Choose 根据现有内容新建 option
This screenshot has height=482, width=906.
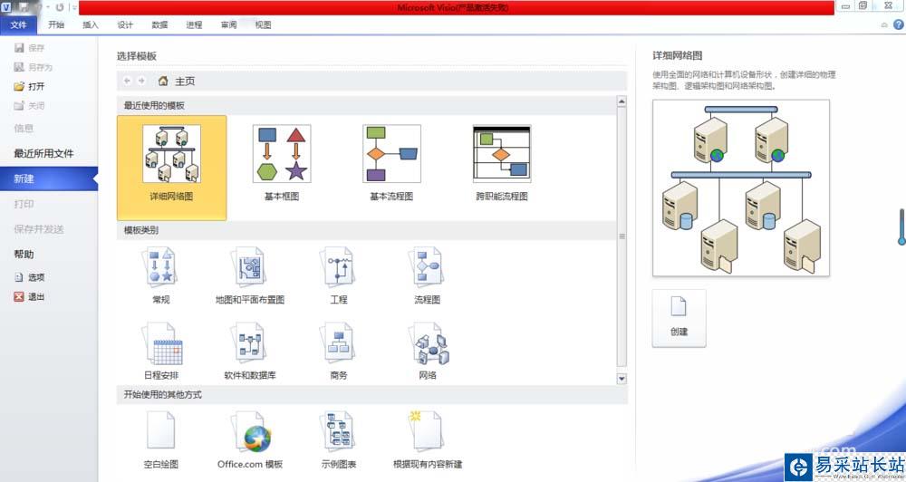pyautogui.click(x=428, y=439)
